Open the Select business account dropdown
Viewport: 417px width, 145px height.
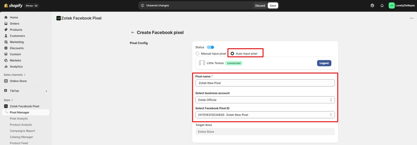[x=265, y=100]
